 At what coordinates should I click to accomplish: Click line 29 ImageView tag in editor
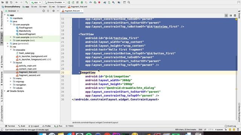click(87, 72)
